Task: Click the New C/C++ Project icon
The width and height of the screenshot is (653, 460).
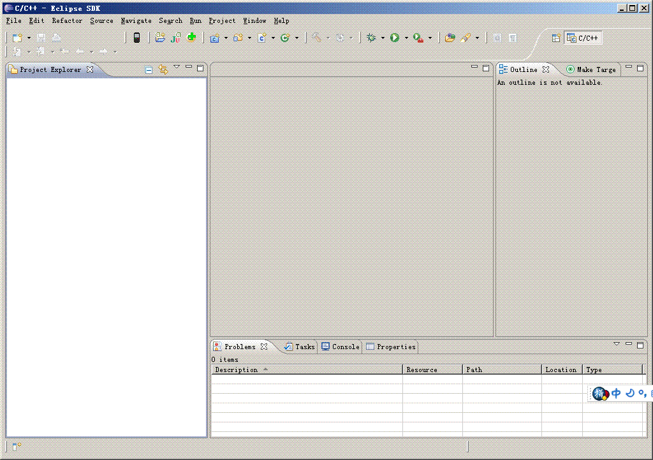Action: coord(214,38)
